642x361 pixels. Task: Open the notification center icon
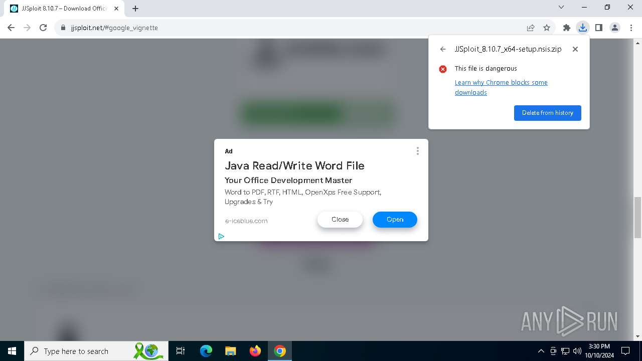[625, 351]
